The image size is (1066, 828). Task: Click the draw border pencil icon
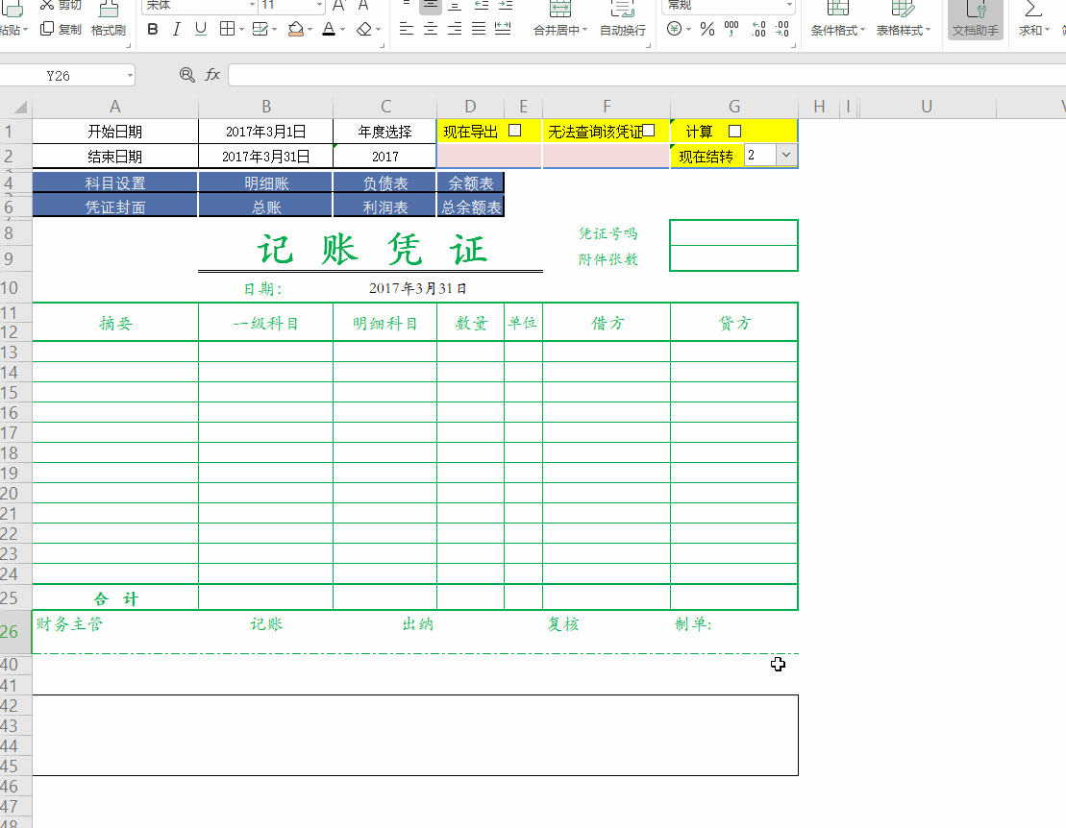point(260,29)
